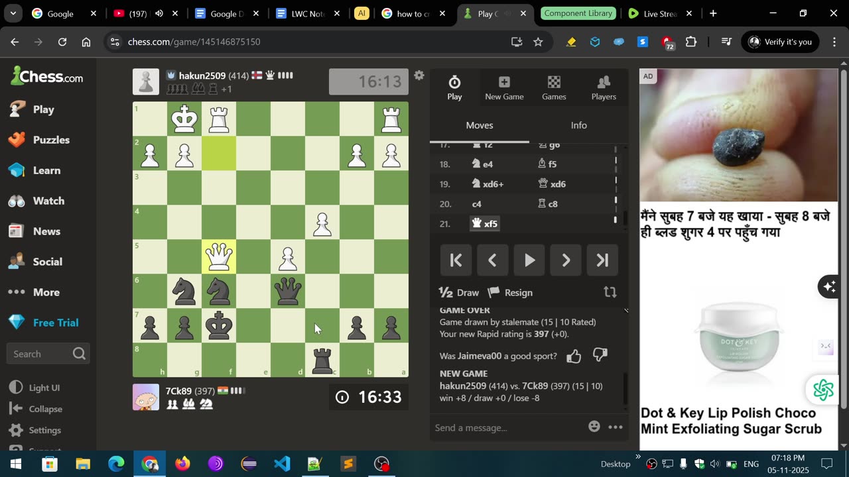Viewport: 849px width, 477px height.
Task: Open Watch in the sidebar
Action: [x=48, y=201]
